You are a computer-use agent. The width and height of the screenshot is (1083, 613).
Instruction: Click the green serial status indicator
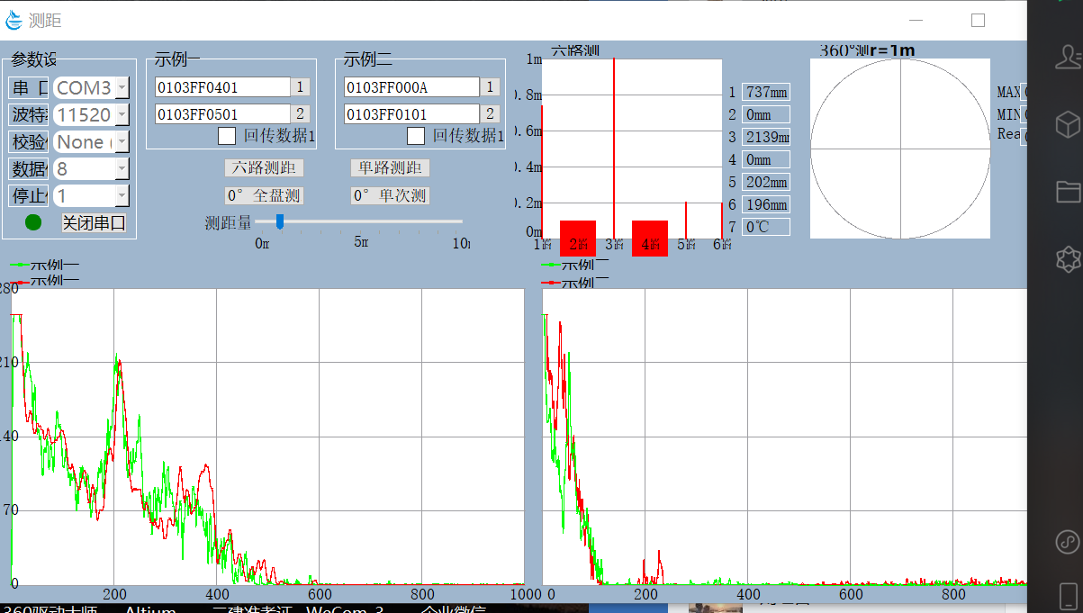pos(33,222)
